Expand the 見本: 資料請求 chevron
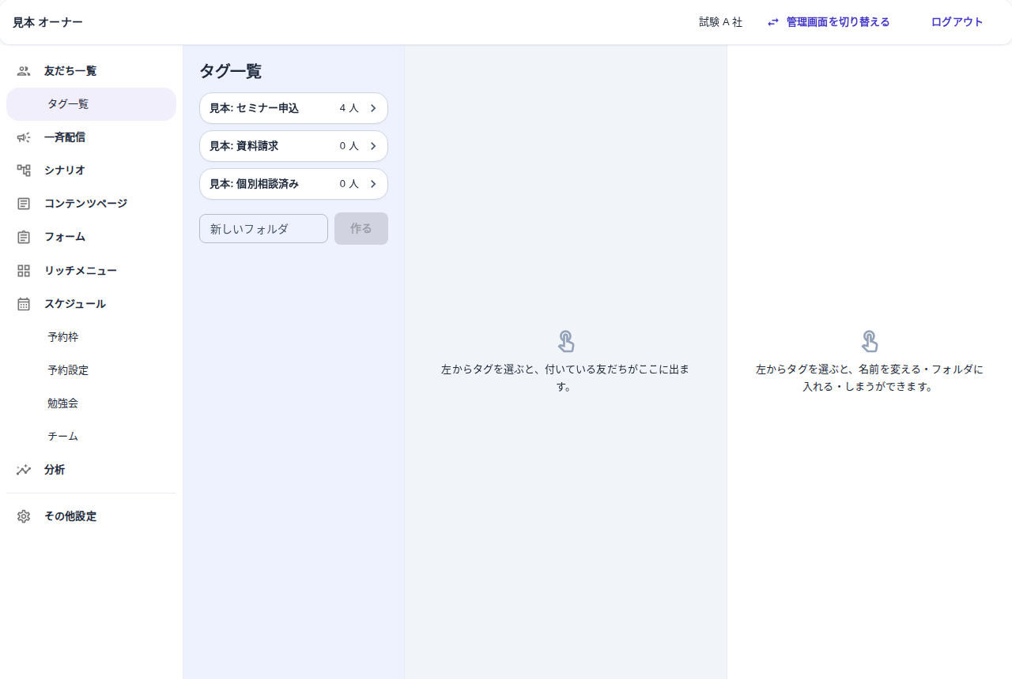The height and width of the screenshot is (679, 1012). [373, 146]
